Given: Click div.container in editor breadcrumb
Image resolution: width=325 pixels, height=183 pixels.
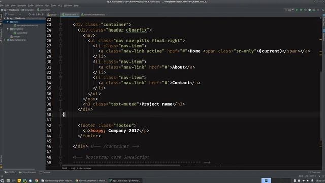Looking at the screenshot, I should tap(85, 168).
